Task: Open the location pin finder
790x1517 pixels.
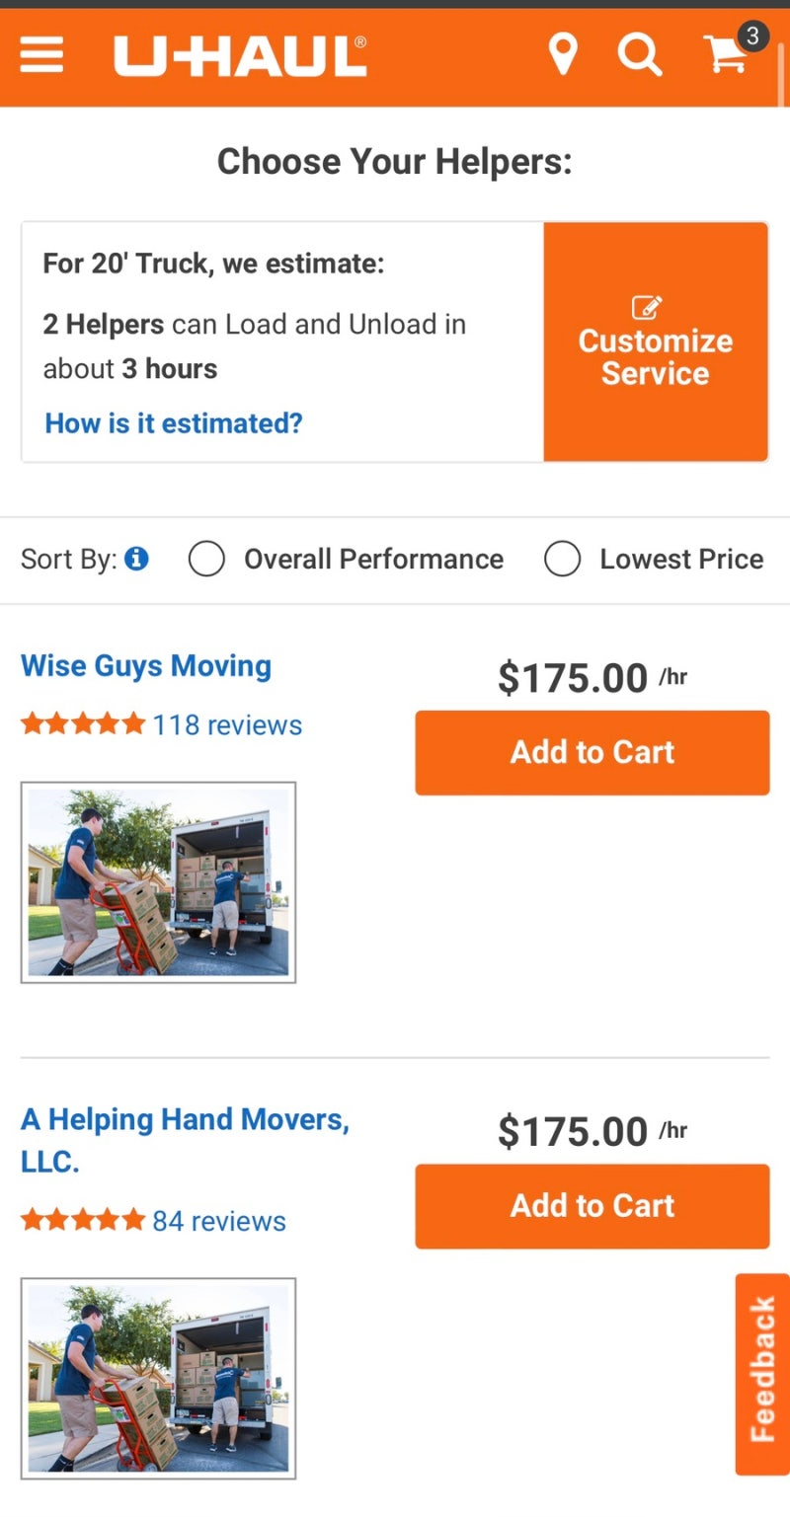Action: point(563,55)
